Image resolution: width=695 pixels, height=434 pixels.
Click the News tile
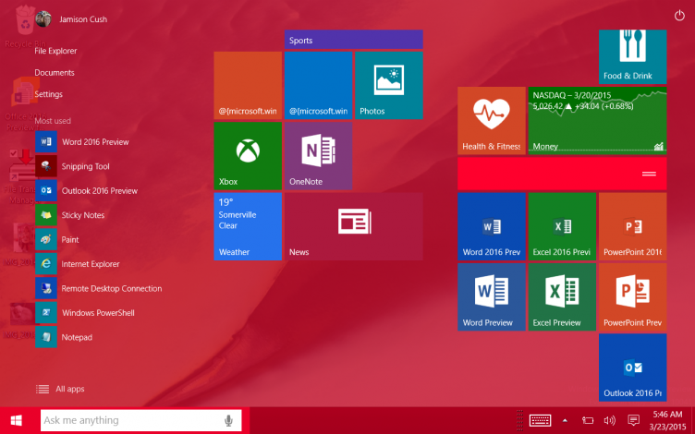click(x=352, y=226)
